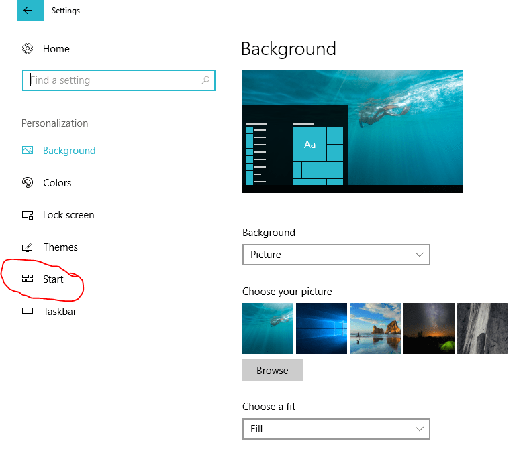Screen dimensions: 523x449
Task: Click the back arrow button
Action: (30, 11)
